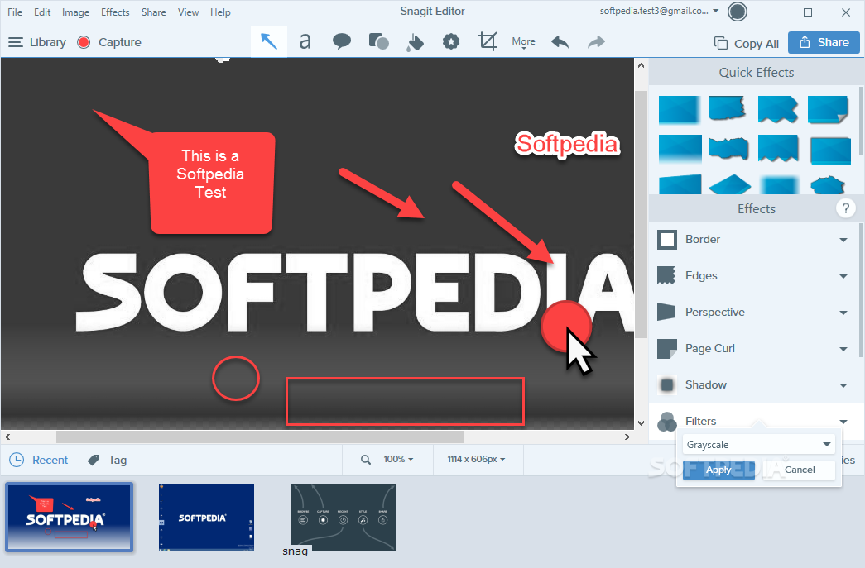The image size is (865, 568).
Task: Show Recent captures
Action: point(39,460)
